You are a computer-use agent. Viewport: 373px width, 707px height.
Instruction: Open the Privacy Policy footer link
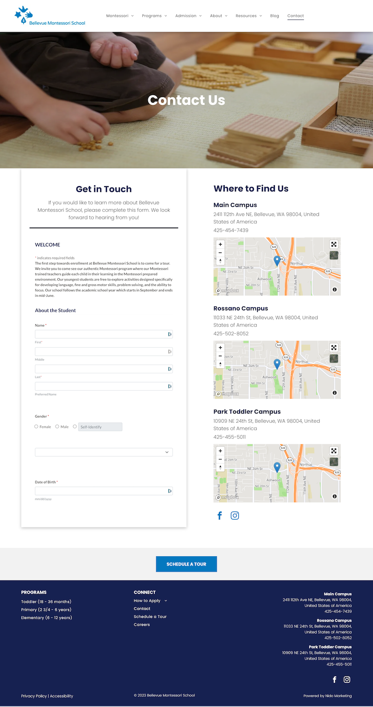tap(34, 696)
